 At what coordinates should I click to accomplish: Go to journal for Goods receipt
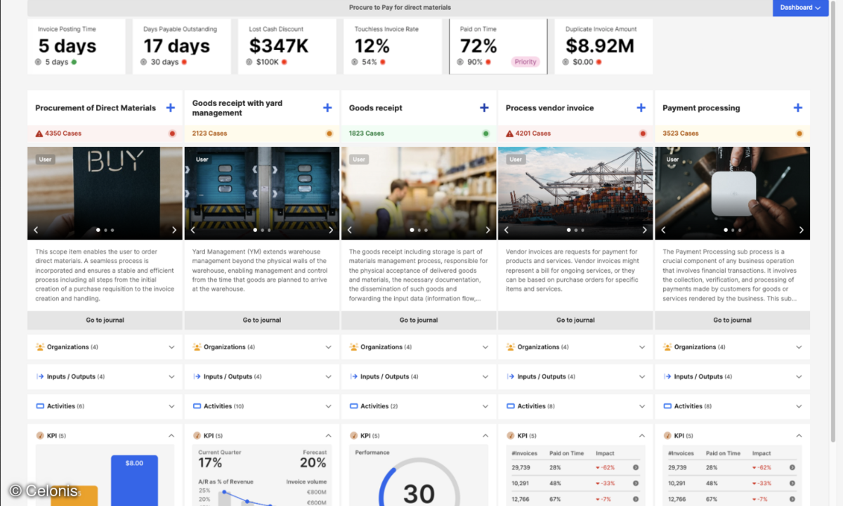(x=418, y=320)
